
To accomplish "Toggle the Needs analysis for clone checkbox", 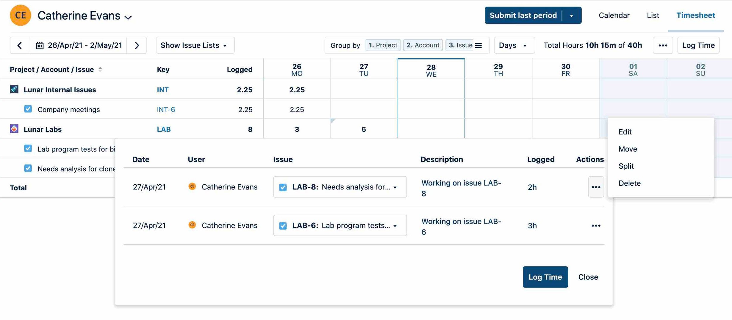I will point(28,168).
